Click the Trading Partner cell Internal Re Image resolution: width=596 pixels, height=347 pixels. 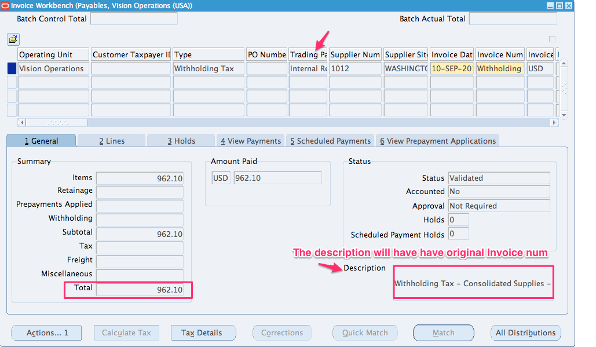[x=308, y=68]
